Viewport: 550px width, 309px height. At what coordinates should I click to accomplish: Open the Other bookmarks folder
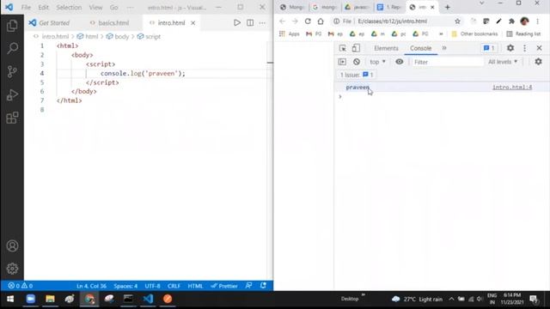coord(474,33)
